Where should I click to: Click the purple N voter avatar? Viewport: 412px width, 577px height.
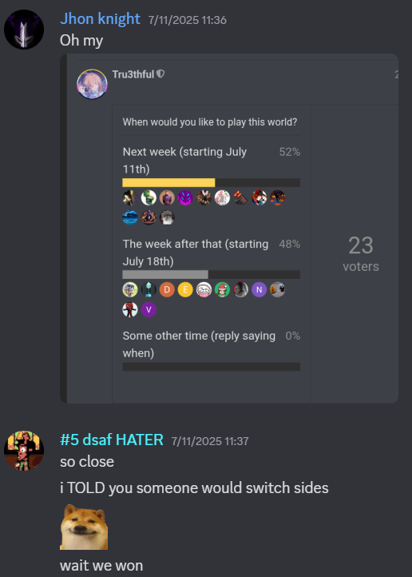259,289
